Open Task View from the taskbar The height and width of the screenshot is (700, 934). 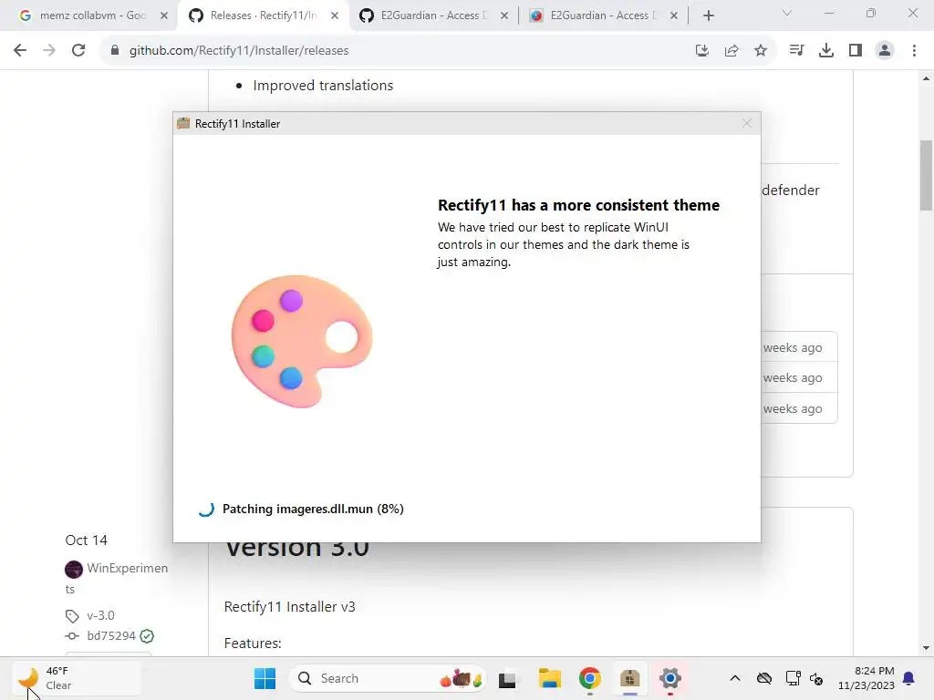coord(507,678)
